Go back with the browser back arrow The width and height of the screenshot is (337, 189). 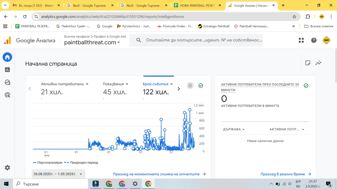6,16
